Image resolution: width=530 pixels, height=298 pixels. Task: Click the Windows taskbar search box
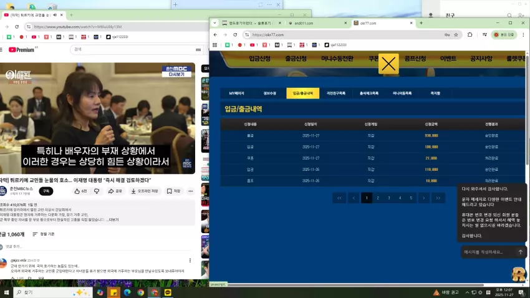(x=52, y=292)
